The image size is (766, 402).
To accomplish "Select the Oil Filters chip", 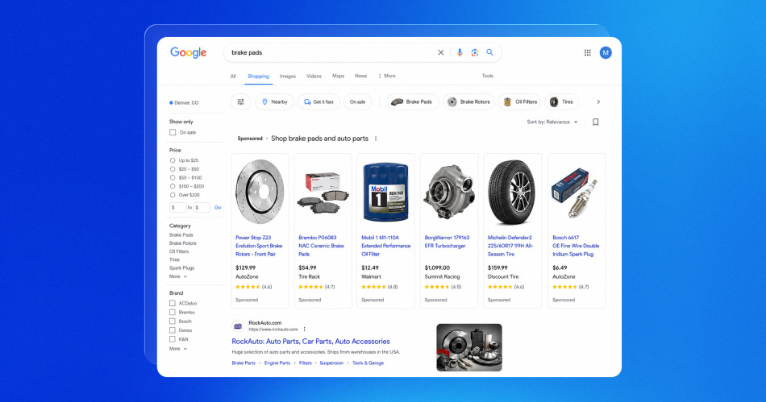I will tap(520, 102).
